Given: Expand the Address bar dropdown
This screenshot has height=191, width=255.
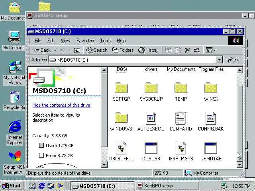Looking at the screenshot, I should coord(219,60).
